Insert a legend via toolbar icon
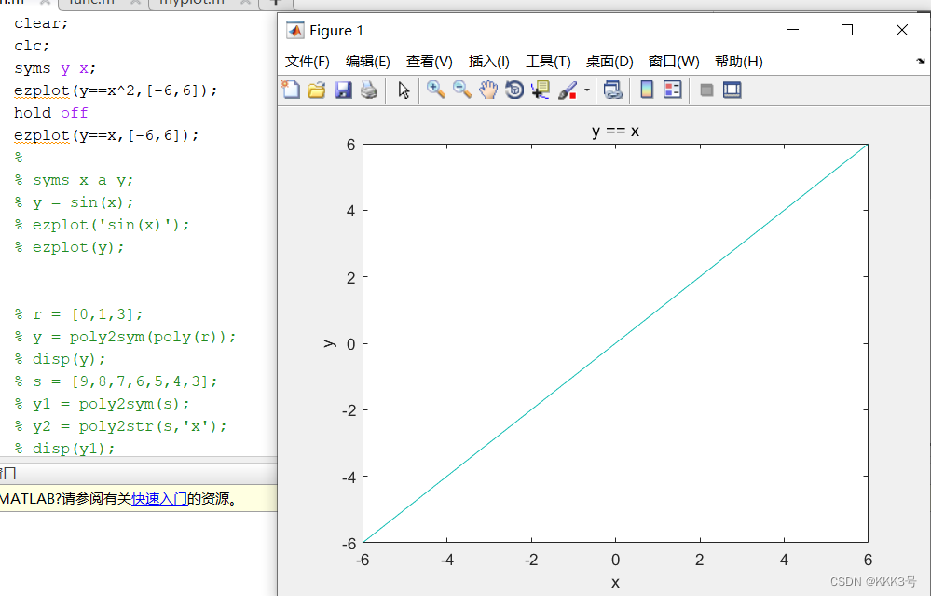This screenshot has height=596, width=931. (x=673, y=90)
